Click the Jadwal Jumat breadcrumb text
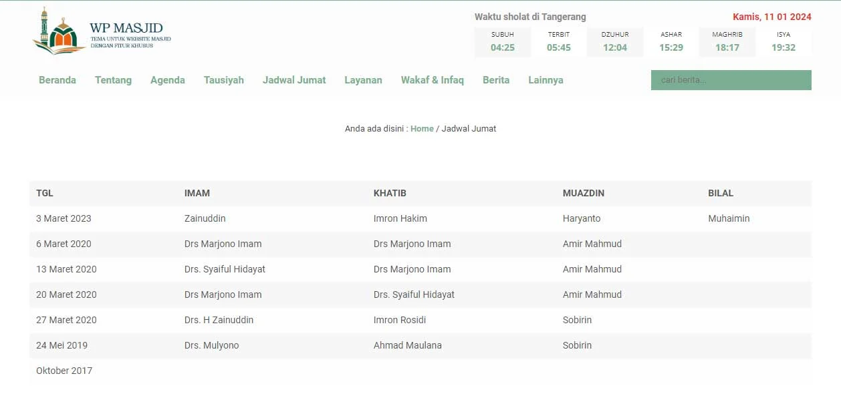Viewport: 841px width, 404px height. tap(469, 129)
